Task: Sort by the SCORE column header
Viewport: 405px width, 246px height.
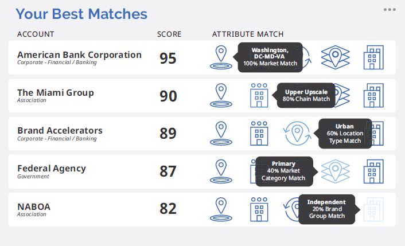Action: (x=169, y=34)
